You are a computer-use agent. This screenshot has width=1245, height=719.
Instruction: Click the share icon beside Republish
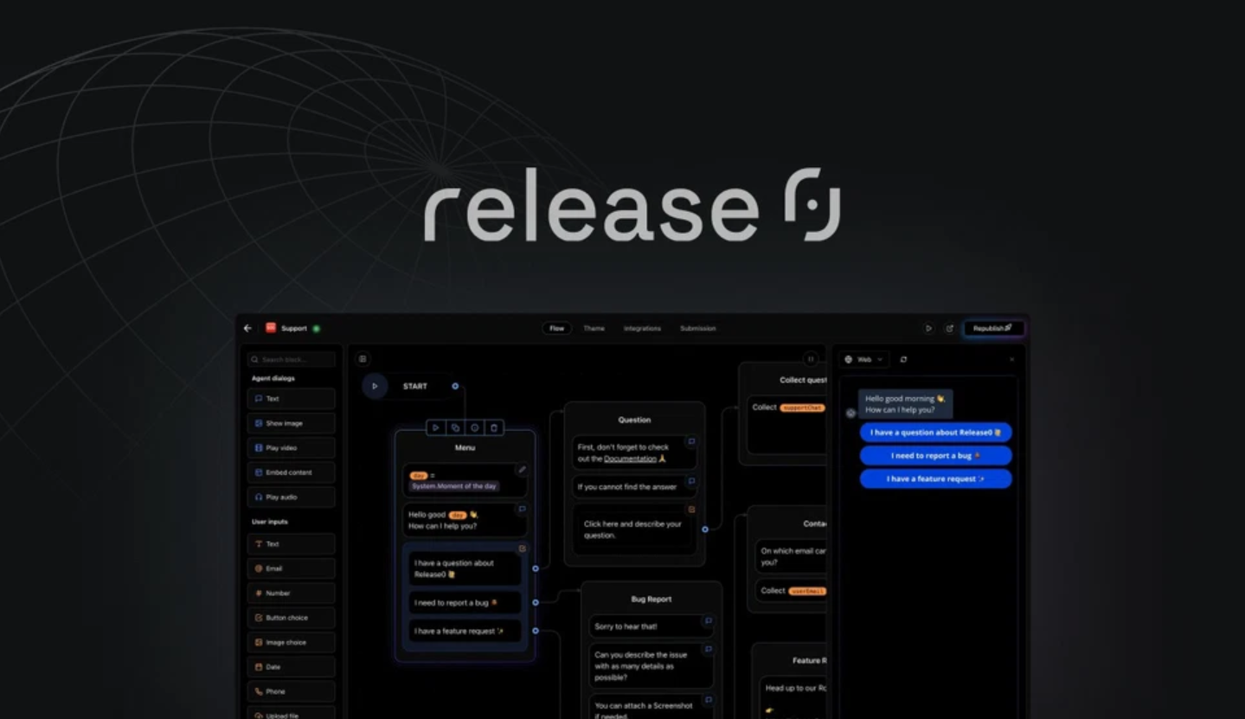click(x=949, y=329)
